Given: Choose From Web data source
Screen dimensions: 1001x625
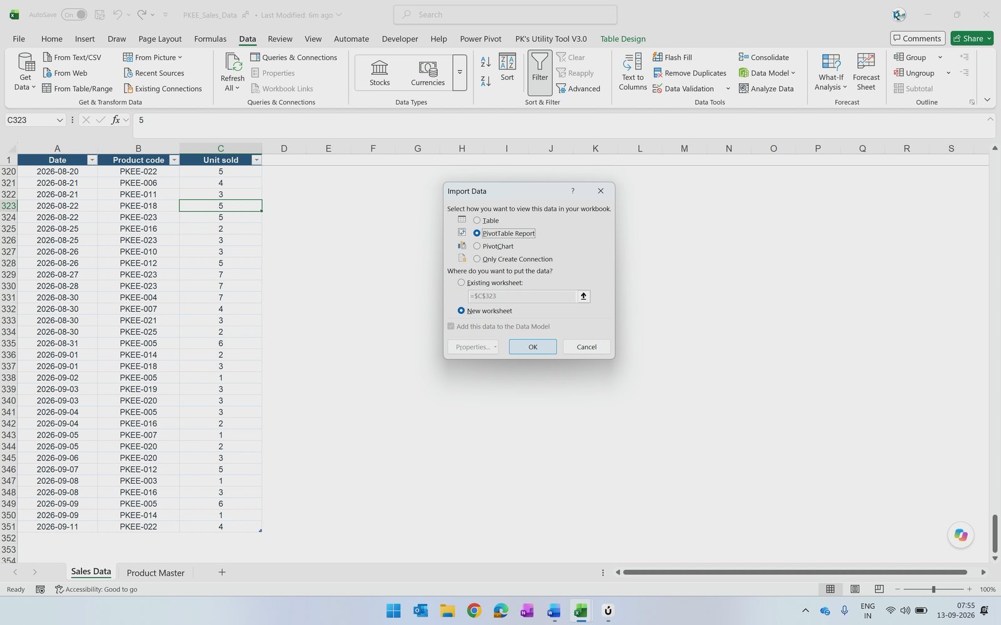Looking at the screenshot, I should pos(65,72).
